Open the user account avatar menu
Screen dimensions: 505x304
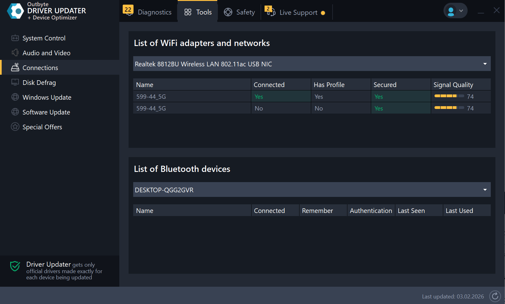[455, 11]
